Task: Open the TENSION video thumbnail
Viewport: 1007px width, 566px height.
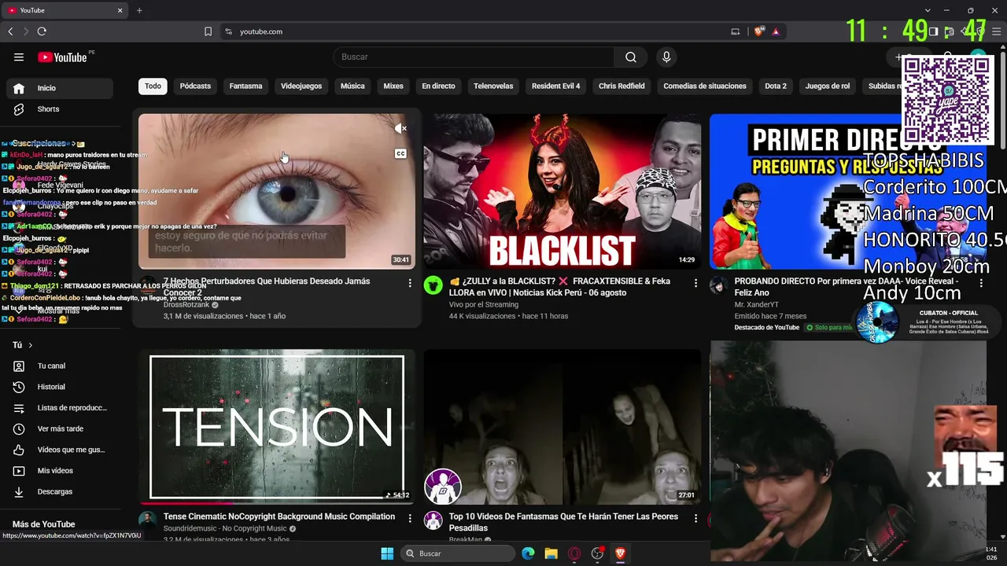Action: pos(277,426)
